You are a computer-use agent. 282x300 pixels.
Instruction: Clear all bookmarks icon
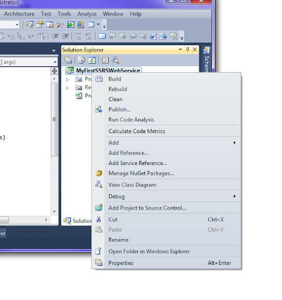click(x=173, y=36)
